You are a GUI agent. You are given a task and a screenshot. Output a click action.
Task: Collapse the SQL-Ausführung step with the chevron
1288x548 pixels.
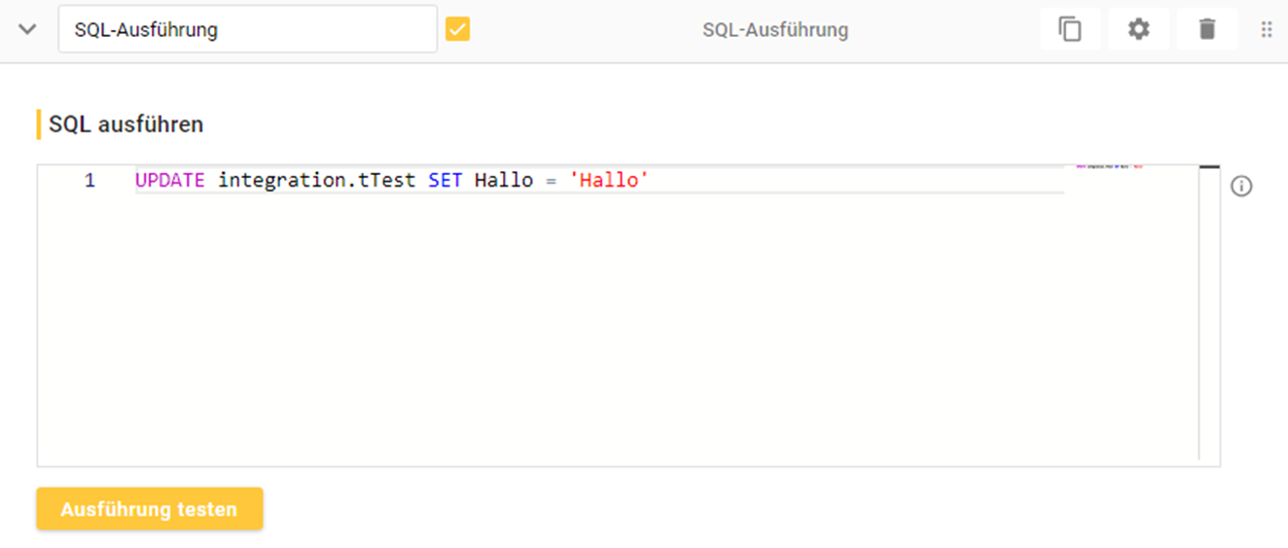(28, 29)
